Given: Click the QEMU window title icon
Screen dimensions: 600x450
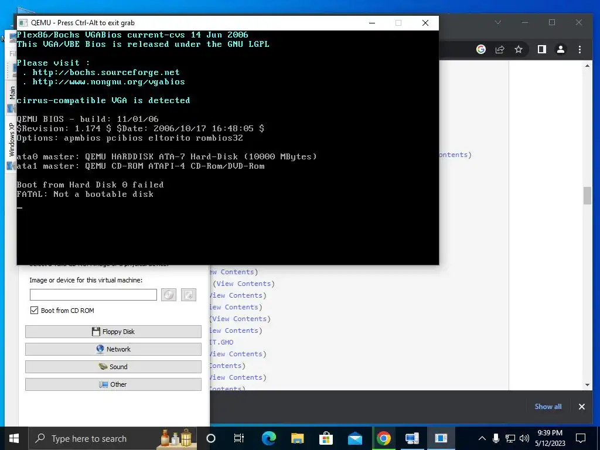Looking at the screenshot, I should click(23, 23).
